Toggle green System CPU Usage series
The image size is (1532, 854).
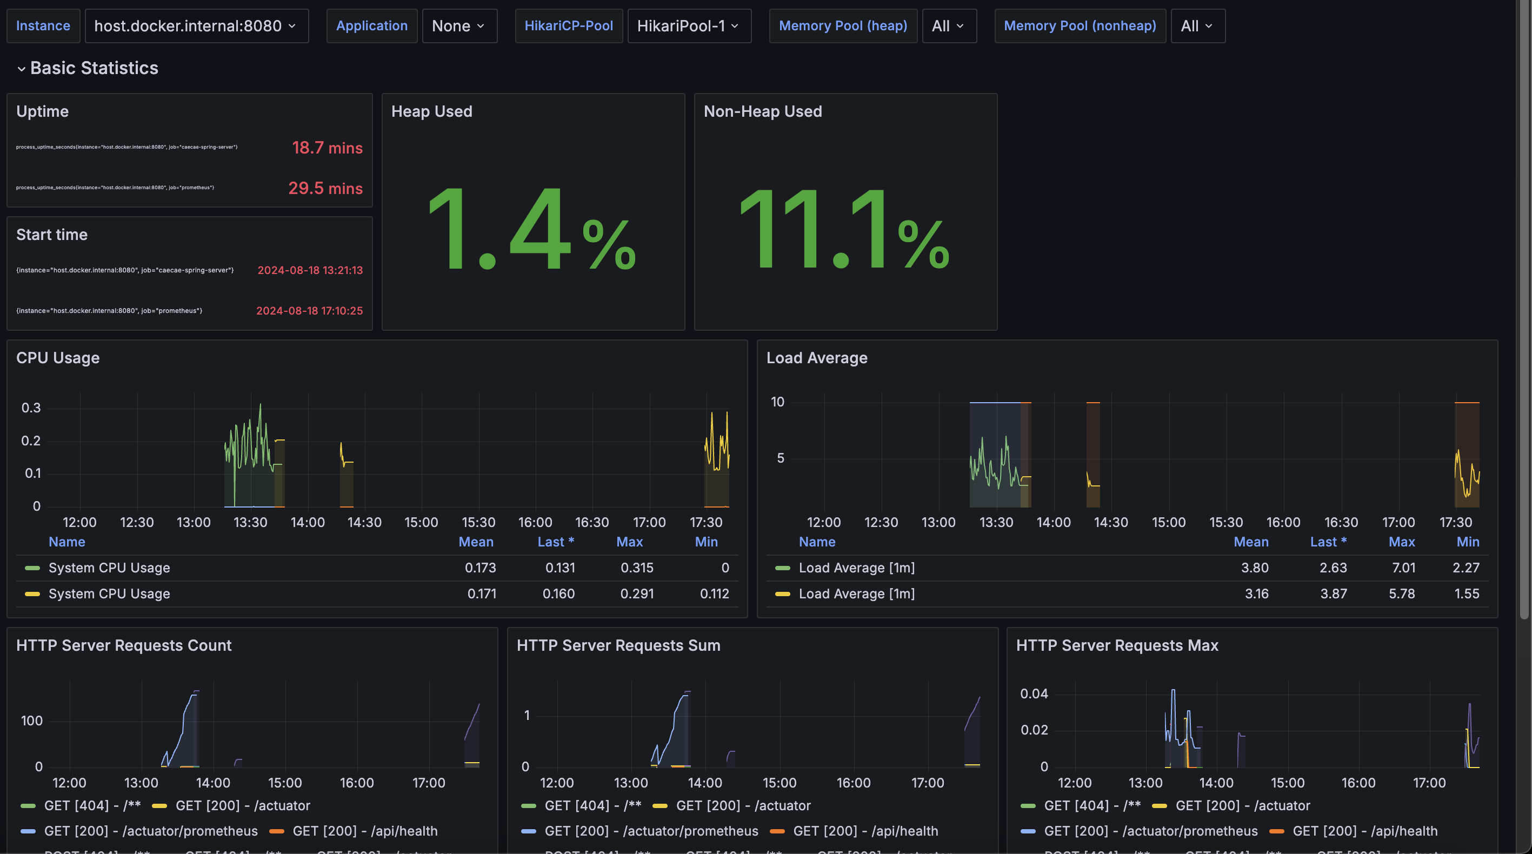[109, 568]
